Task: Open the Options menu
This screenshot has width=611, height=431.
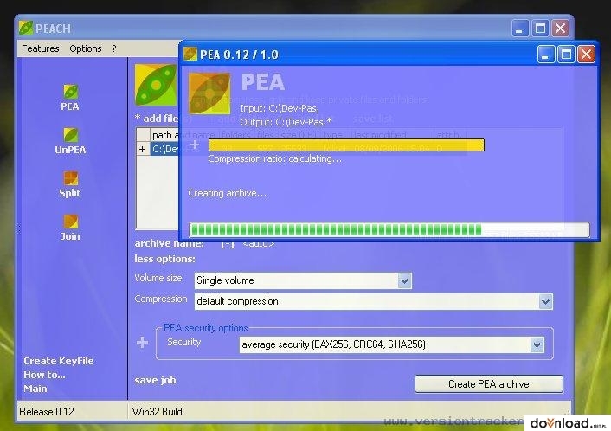Action: [86, 48]
